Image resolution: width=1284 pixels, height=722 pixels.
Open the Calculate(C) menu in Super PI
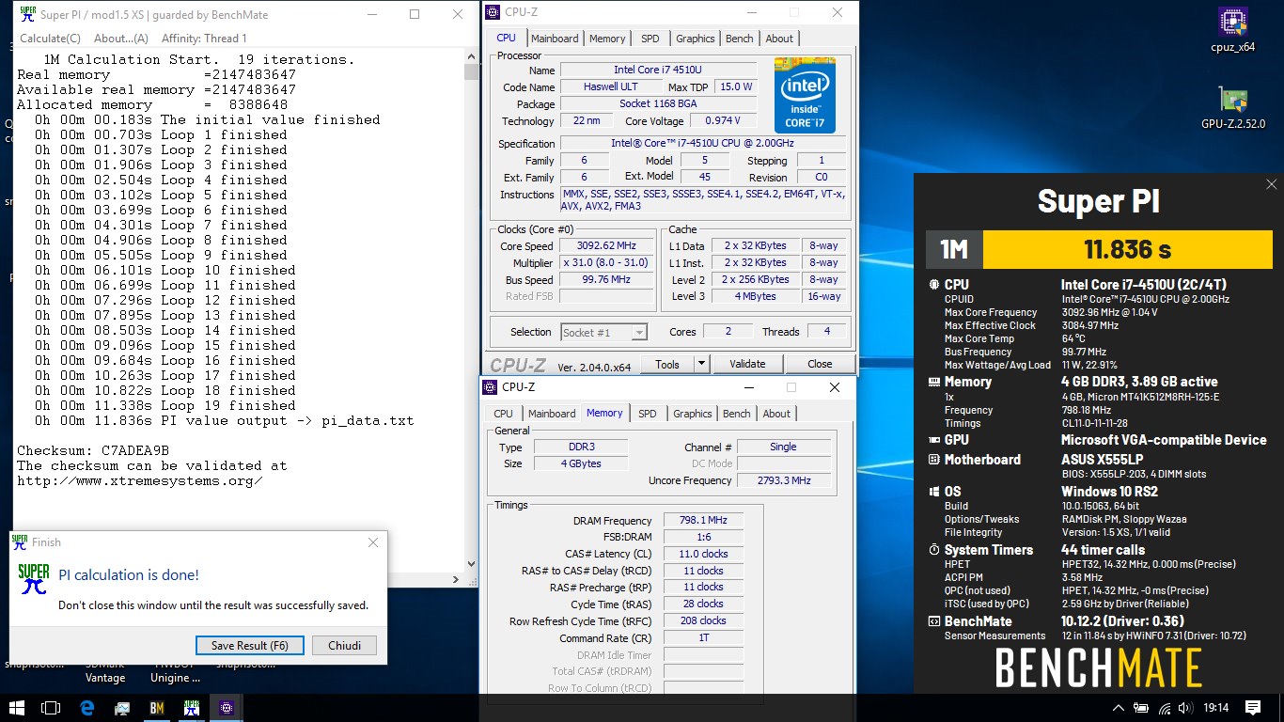[x=50, y=39]
